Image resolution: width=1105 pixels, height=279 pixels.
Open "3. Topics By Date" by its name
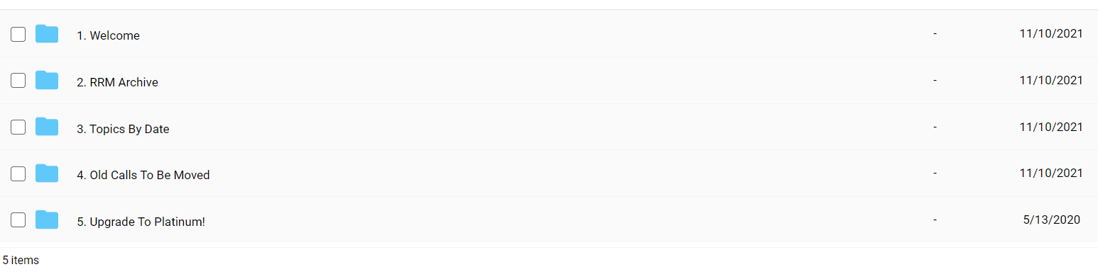(x=123, y=129)
